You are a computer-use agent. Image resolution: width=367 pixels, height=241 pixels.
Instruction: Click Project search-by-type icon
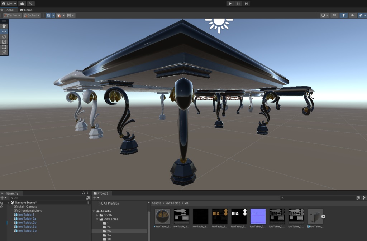358,198
